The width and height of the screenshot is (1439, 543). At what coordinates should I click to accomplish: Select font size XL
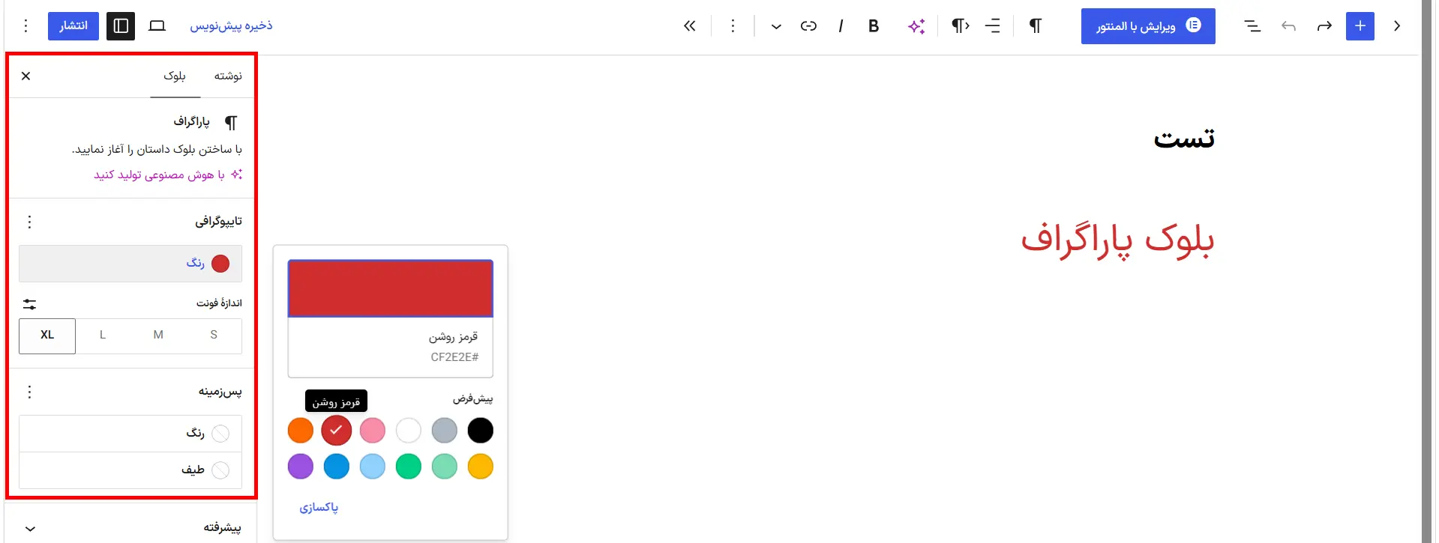click(x=47, y=336)
